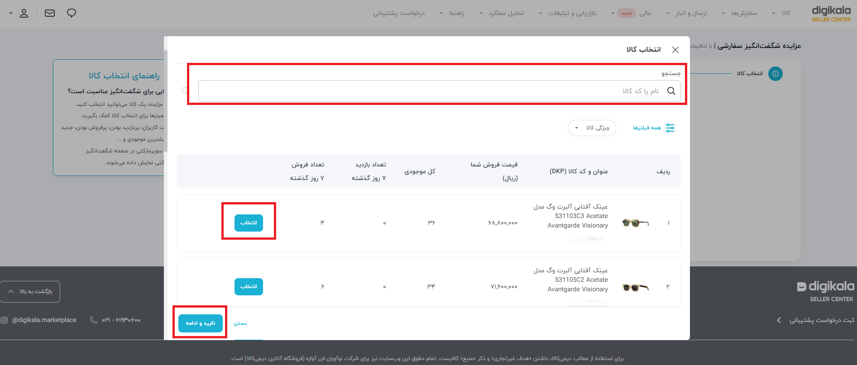Click بازگشت به بالا button
The image size is (857, 365).
30,292
